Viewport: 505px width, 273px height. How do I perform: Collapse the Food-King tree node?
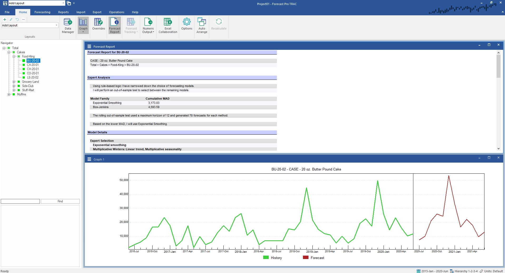click(x=14, y=56)
